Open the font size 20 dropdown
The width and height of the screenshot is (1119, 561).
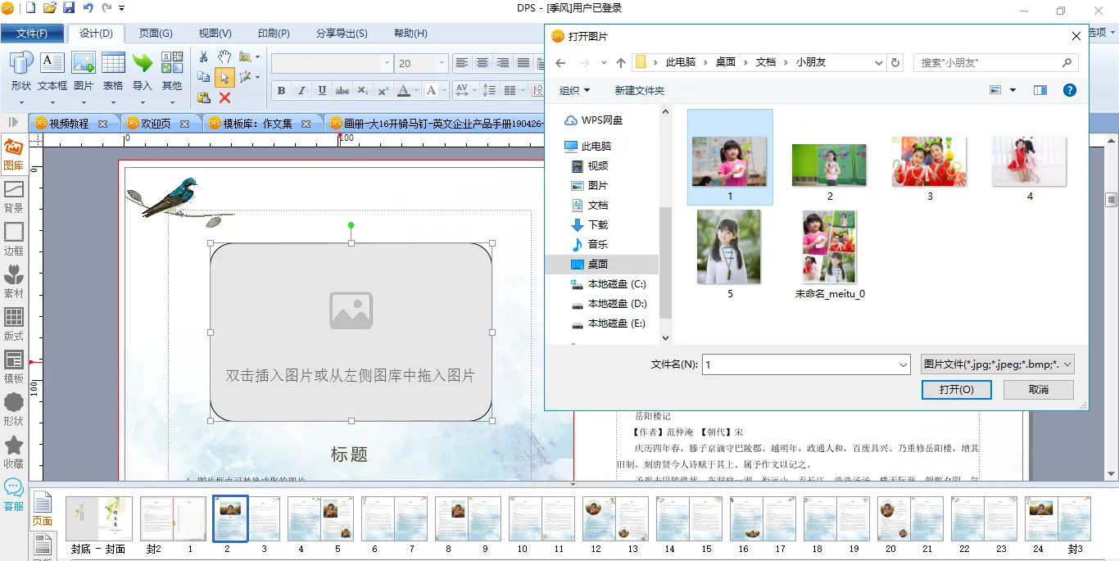tap(442, 64)
